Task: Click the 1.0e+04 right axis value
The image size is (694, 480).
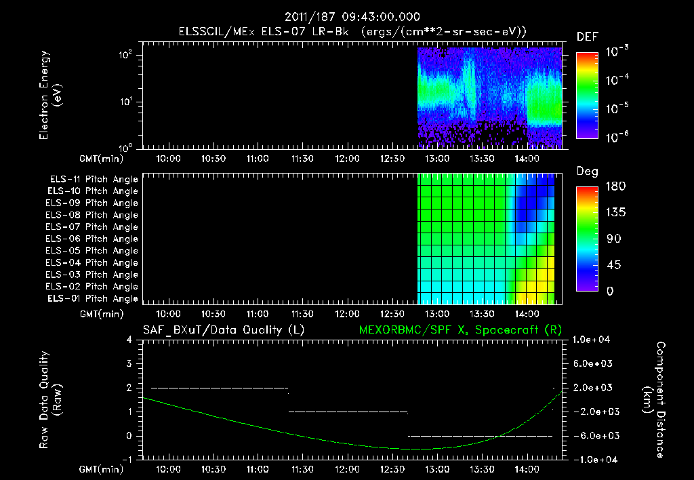Action: [591, 340]
